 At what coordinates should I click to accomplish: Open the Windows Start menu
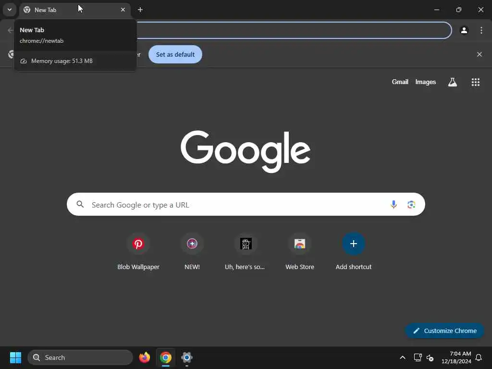[16, 357]
